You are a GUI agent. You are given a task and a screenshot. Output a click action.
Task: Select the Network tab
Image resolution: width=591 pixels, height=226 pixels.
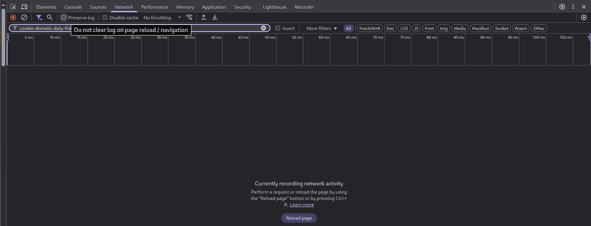pyautogui.click(x=124, y=7)
